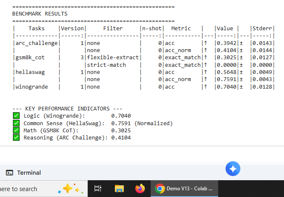Click the KPI score 0.7040
The height and width of the screenshot is (197, 284).
pos(121,116)
